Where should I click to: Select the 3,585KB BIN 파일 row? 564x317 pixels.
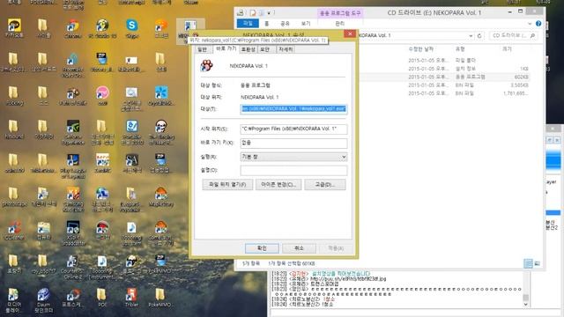point(444,85)
